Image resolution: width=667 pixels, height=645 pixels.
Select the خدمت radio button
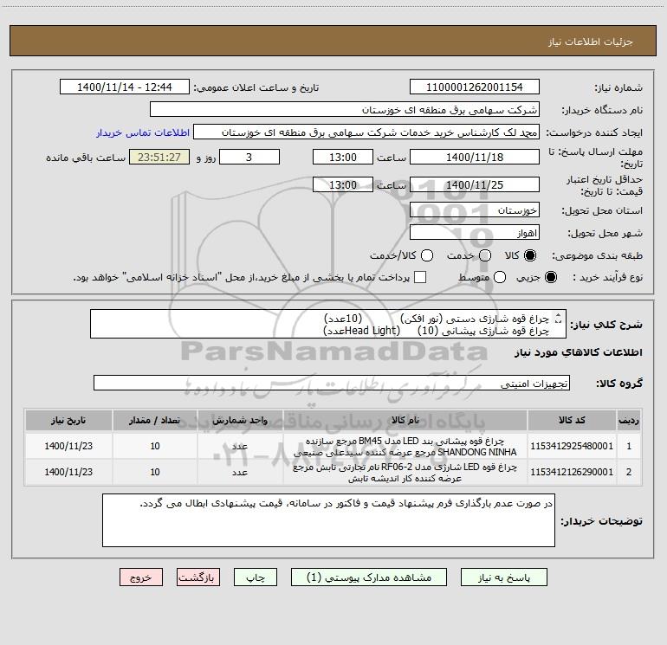click(485, 255)
